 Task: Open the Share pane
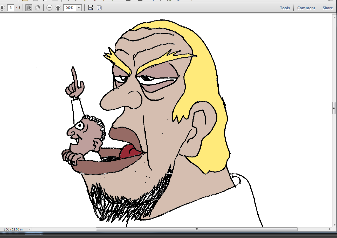pos(328,8)
